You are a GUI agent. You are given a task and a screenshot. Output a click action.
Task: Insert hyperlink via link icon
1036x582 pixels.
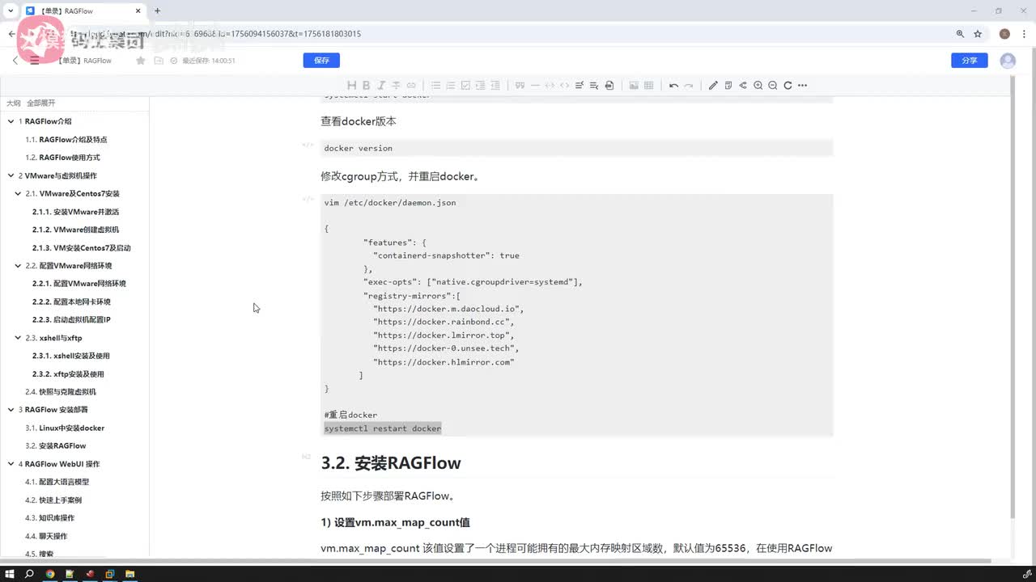(x=411, y=86)
